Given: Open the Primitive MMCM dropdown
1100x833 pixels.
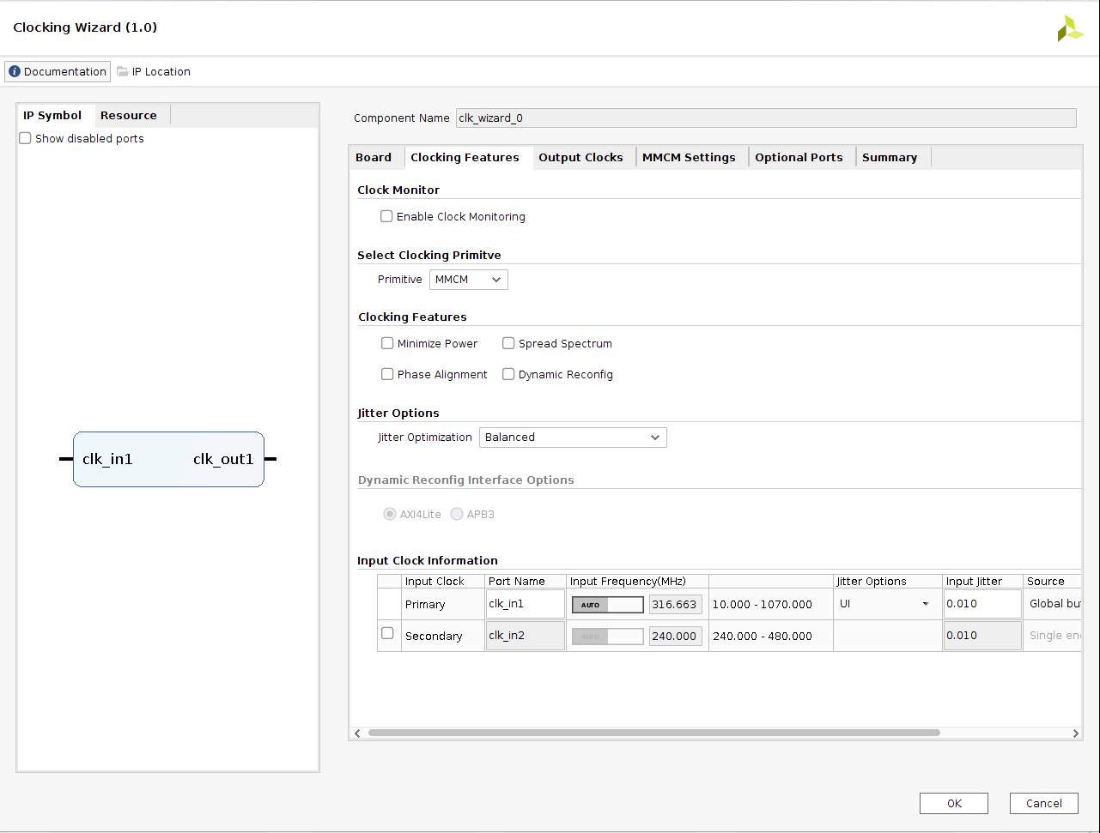Looking at the screenshot, I should point(468,280).
